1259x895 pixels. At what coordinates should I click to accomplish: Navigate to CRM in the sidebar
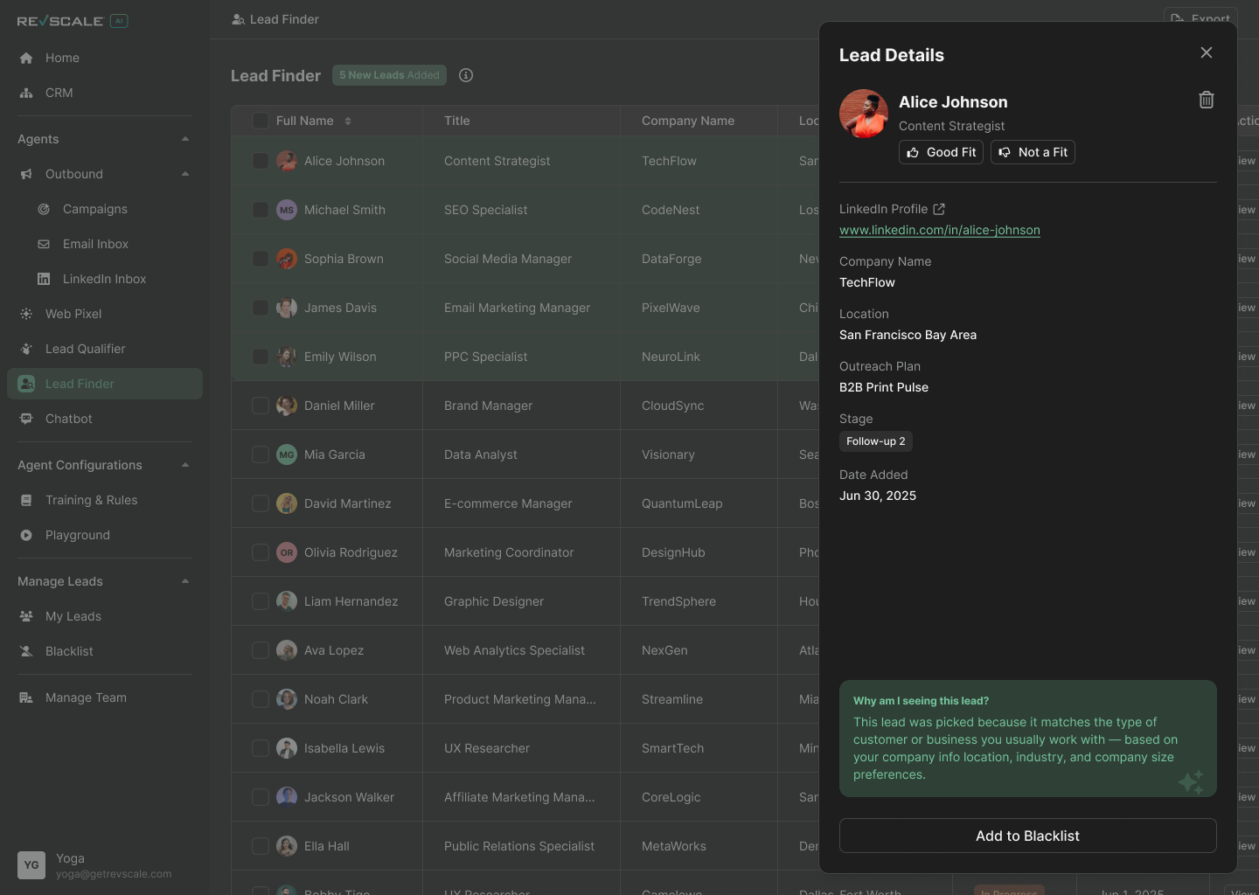[x=59, y=93]
